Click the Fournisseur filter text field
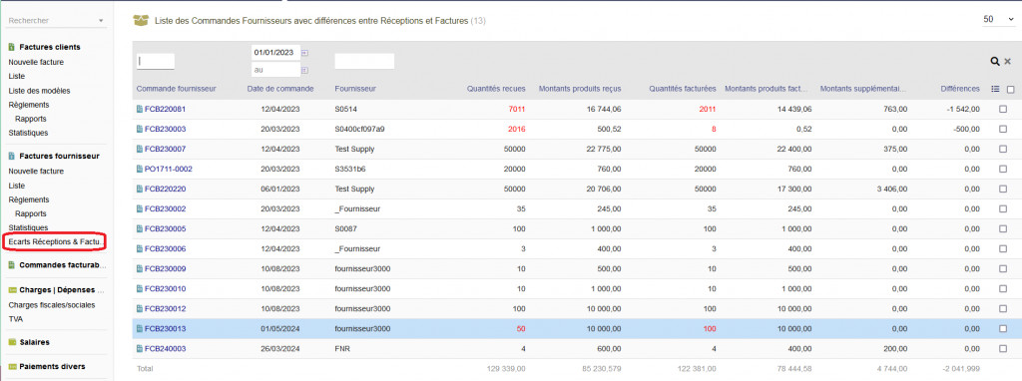1022x381 pixels. tap(364, 61)
